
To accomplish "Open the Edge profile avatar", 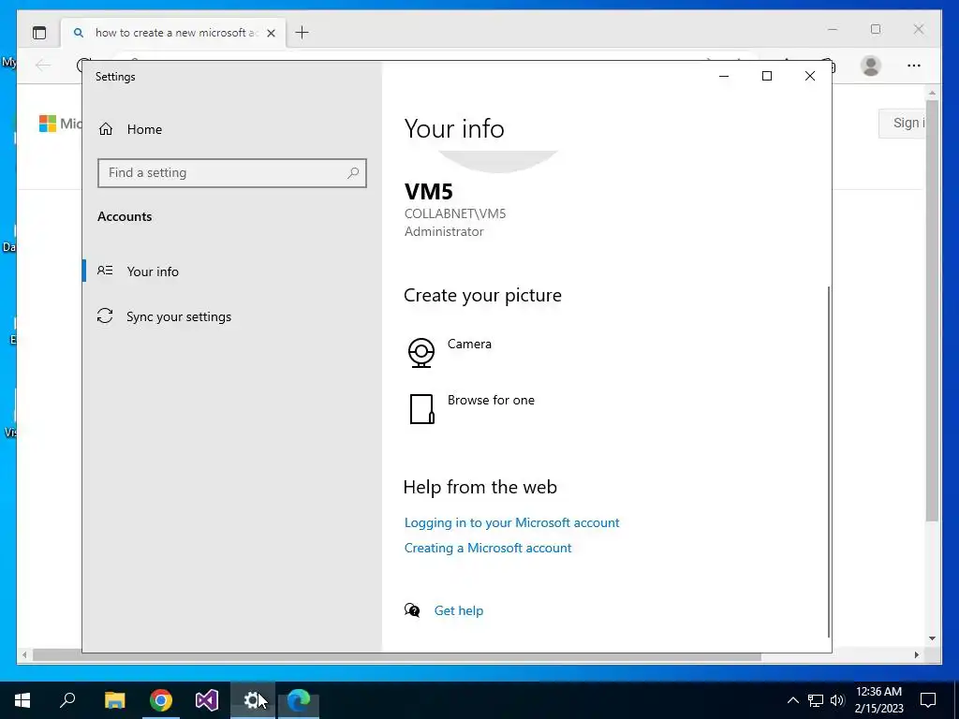I will pos(870,66).
